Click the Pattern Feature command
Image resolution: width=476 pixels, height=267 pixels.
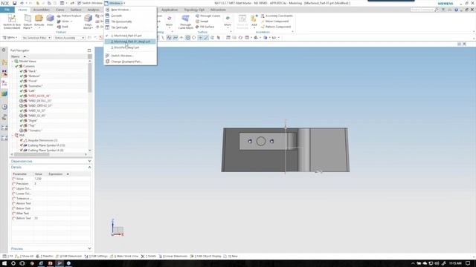[69, 16]
